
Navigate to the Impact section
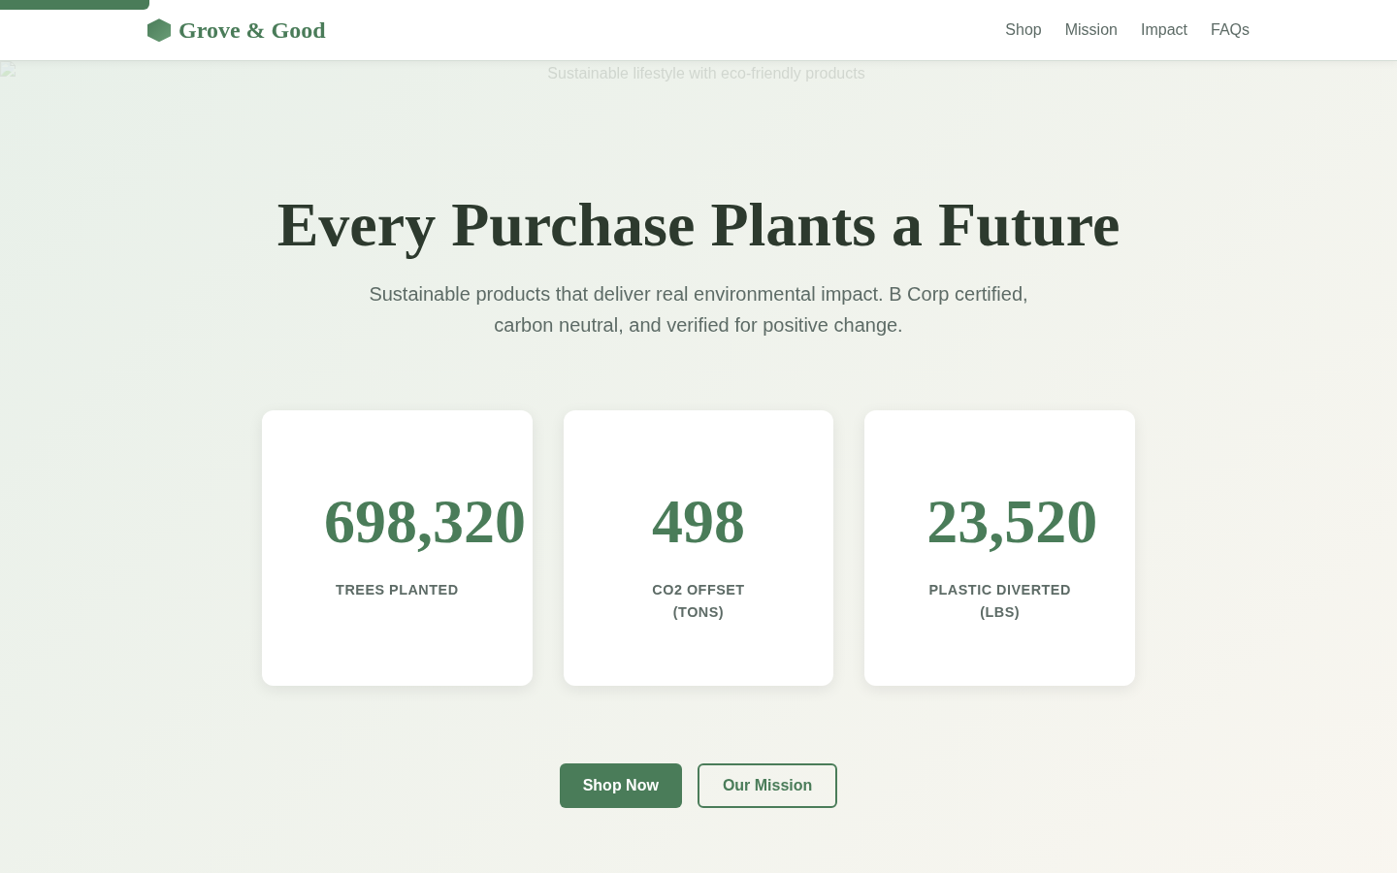1163,30
